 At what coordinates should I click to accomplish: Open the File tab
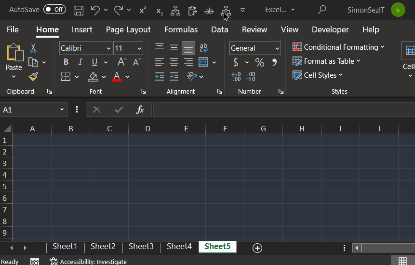(13, 29)
